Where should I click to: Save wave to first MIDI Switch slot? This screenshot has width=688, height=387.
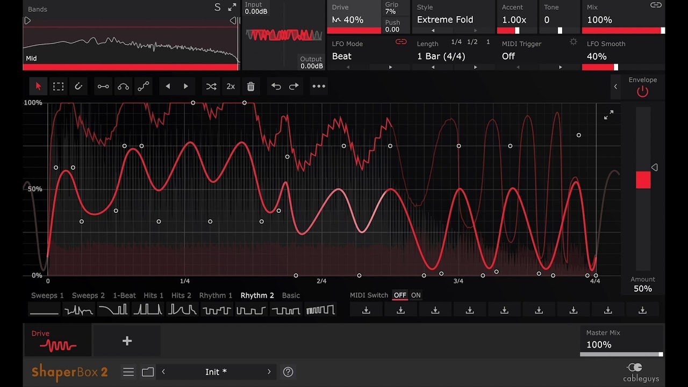click(366, 310)
